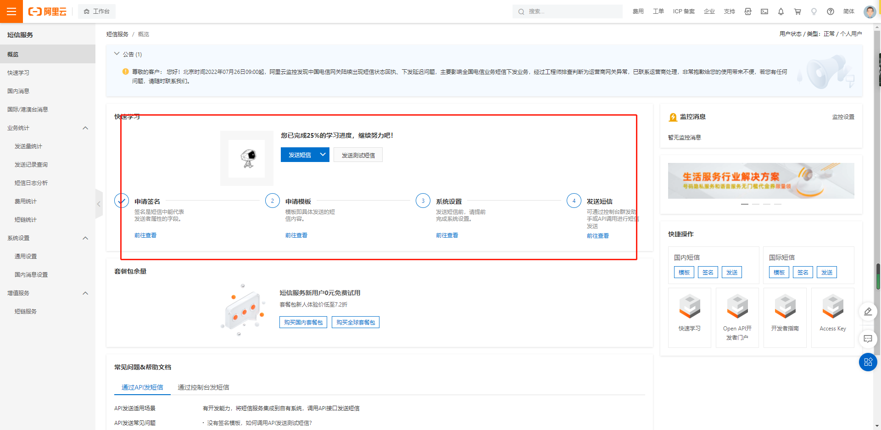Click the floating edit feedback icon

click(868, 312)
